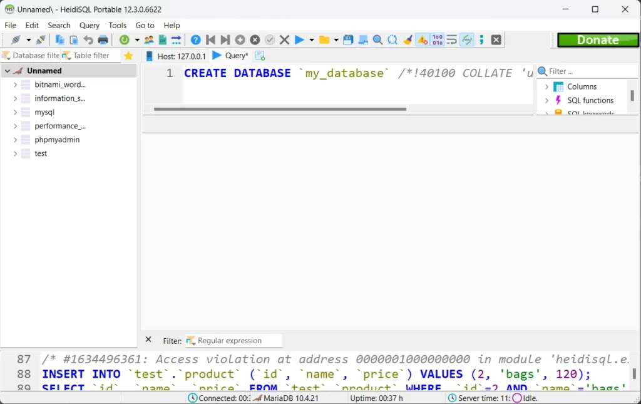This screenshot has width=641, height=404.
Task: Open the Tools menu
Action: [117, 25]
